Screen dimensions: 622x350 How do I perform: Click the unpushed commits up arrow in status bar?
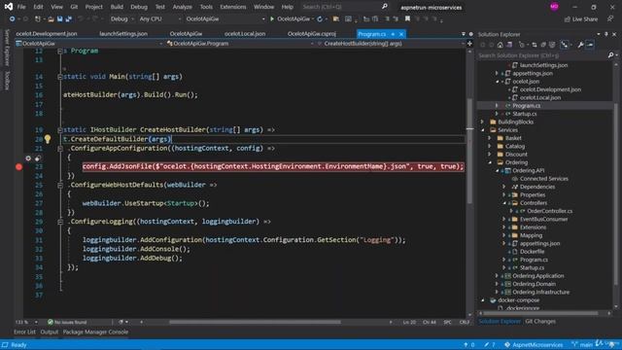[x=468, y=344]
